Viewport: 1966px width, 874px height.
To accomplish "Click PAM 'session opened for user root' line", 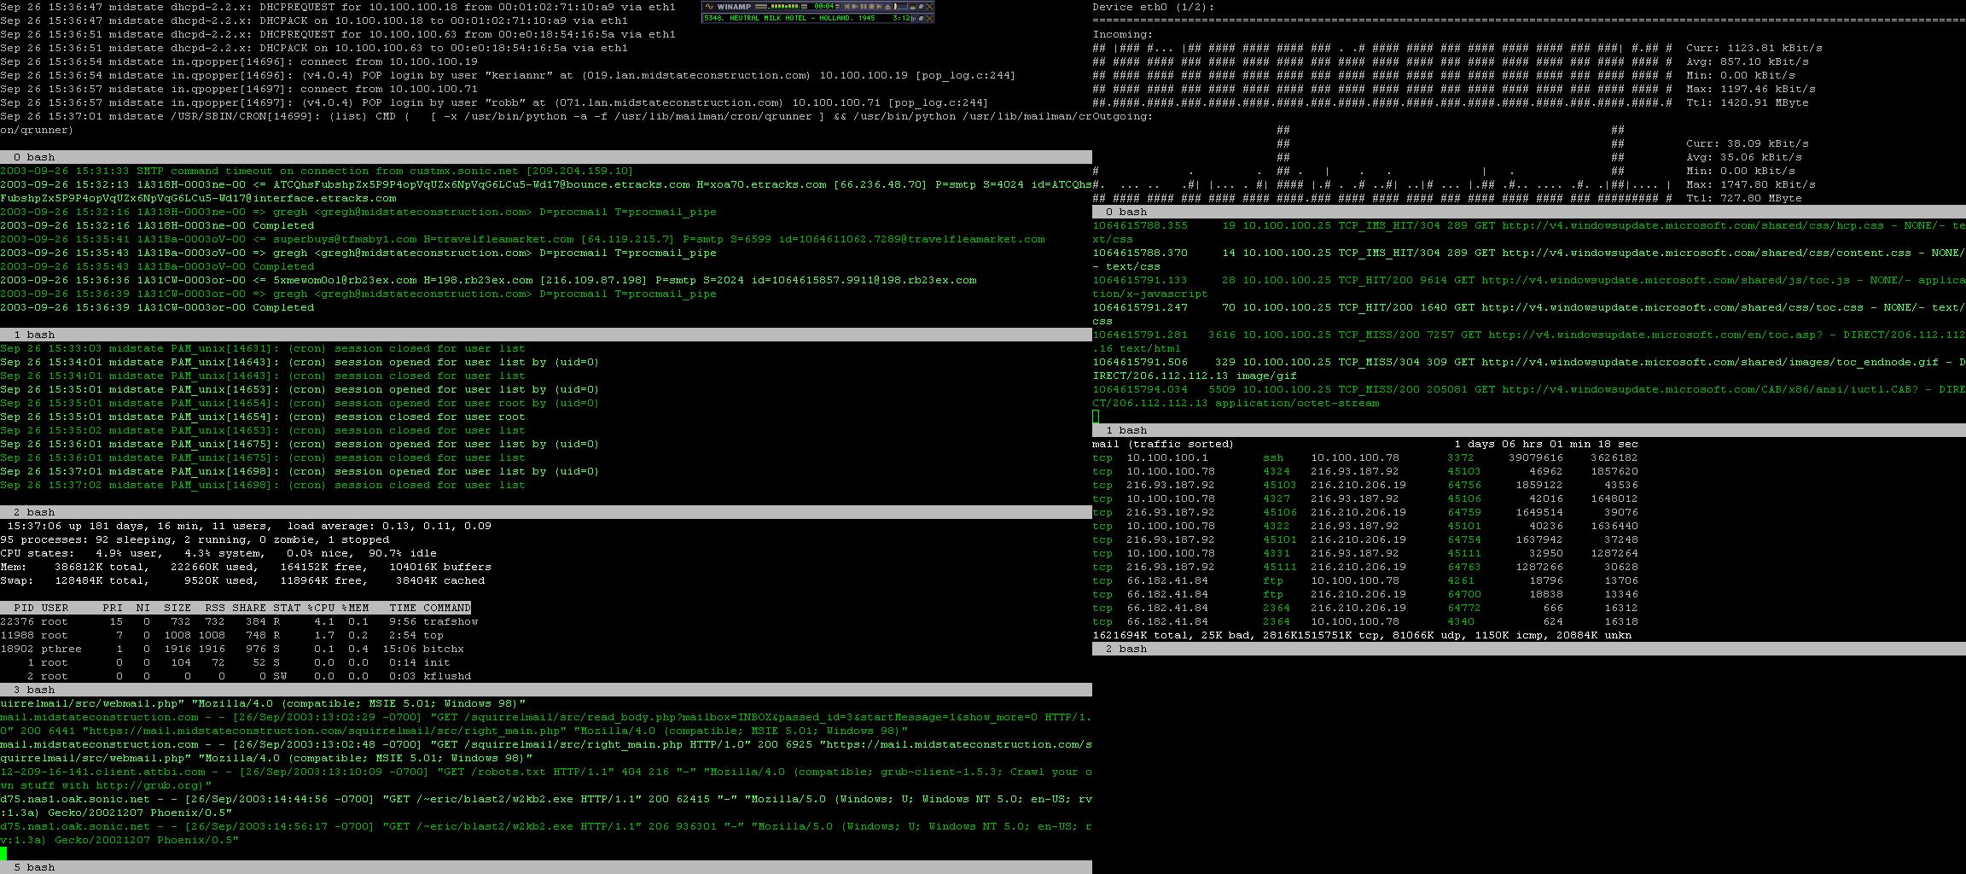I will (x=300, y=403).
